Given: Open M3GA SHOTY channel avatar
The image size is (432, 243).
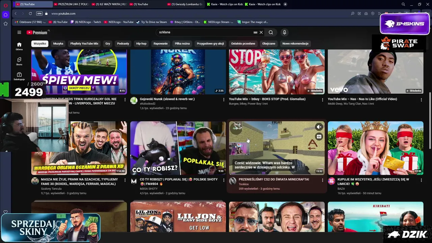Looking at the screenshot, I should [x=134, y=181].
